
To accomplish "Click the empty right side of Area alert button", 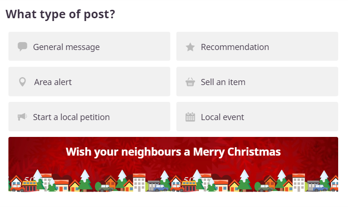I will pyautogui.click(x=133, y=82).
